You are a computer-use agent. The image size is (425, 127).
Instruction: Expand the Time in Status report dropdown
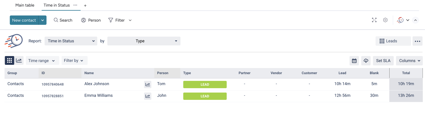(71, 41)
